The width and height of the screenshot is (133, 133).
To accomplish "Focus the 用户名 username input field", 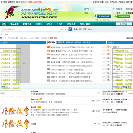I will coord(103,9).
